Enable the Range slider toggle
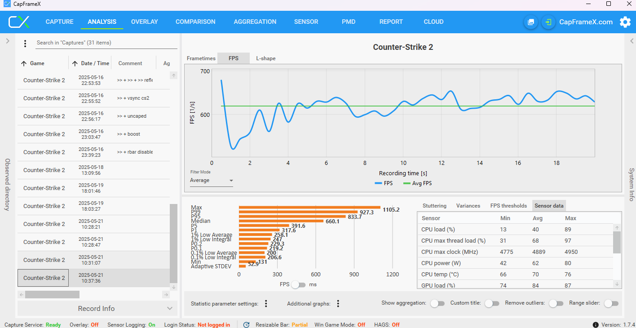Screen dimensions: 636x328 611,303
